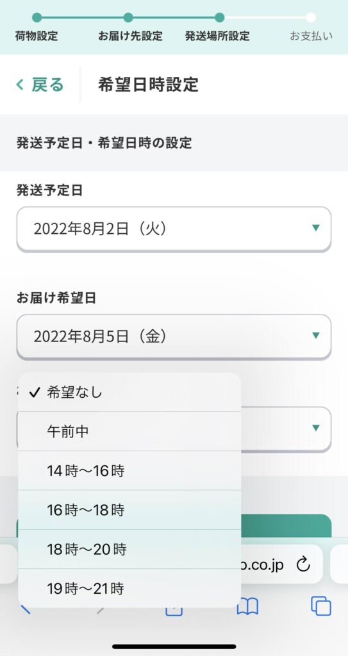The width and height of the screenshot is (348, 656).
Task: Open the お届け希望日 date dropdown
Action: click(174, 336)
